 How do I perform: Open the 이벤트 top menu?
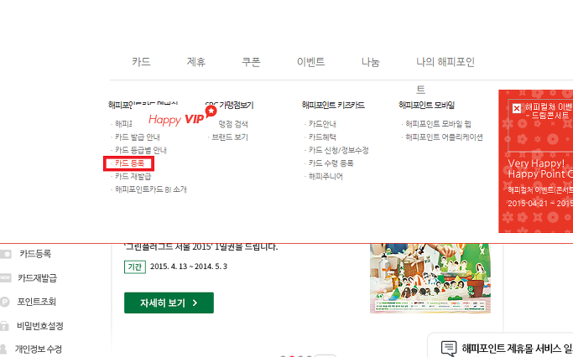[x=310, y=62]
